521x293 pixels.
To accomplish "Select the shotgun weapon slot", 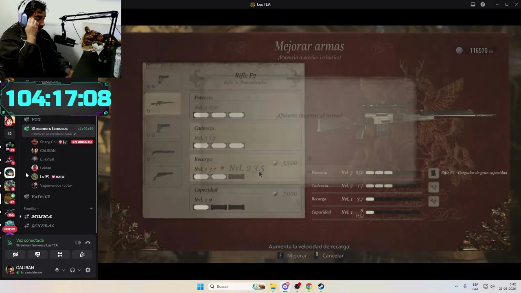I will click(162, 153).
